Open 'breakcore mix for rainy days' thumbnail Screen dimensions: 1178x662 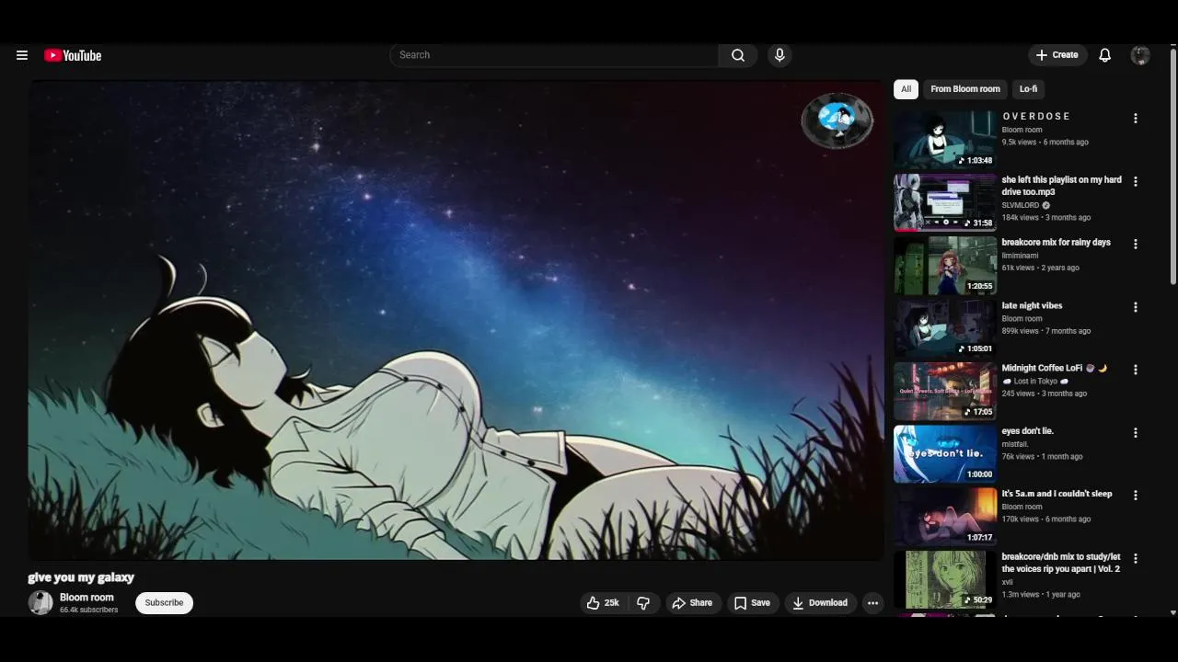[945, 265]
